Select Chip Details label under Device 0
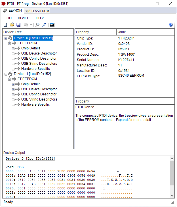 (x=31, y=48)
